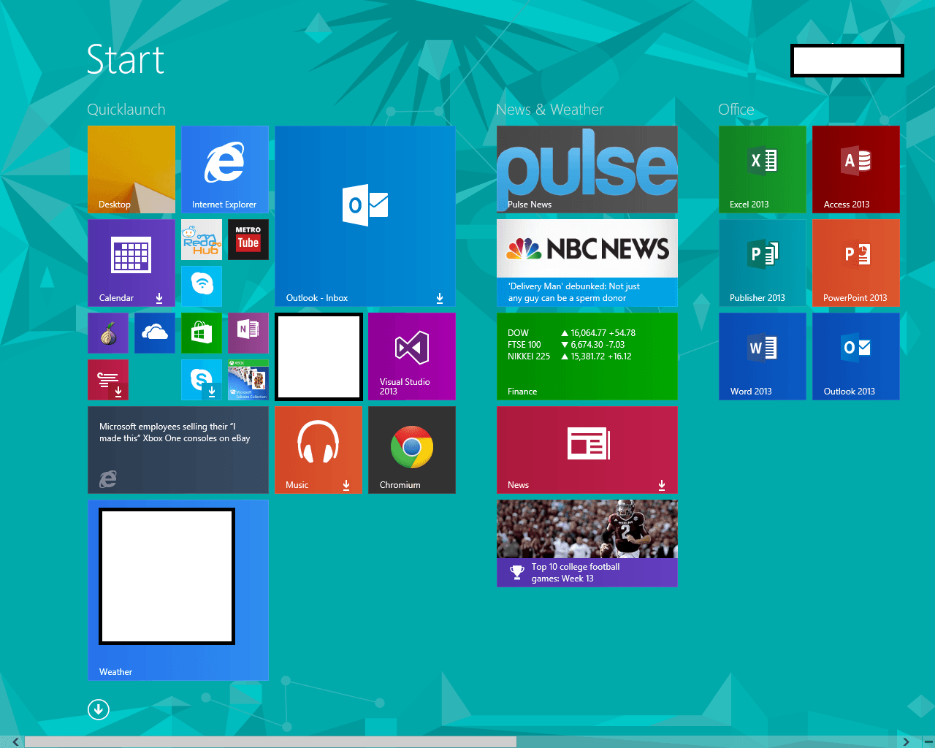Screen dimensions: 935x748
Task: Launch Word 2013 tile
Action: [x=763, y=356]
